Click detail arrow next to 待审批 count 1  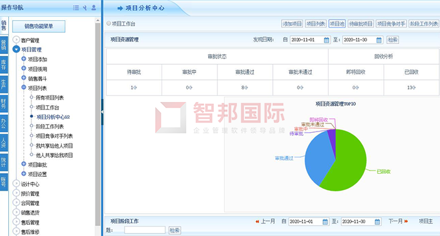click(x=135, y=87)
